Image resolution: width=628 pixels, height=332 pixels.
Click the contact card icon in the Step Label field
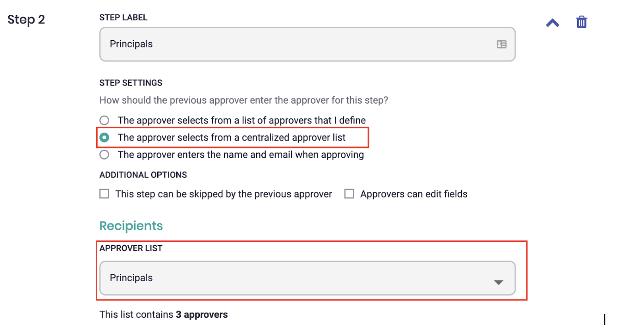[x=501, y=44]
